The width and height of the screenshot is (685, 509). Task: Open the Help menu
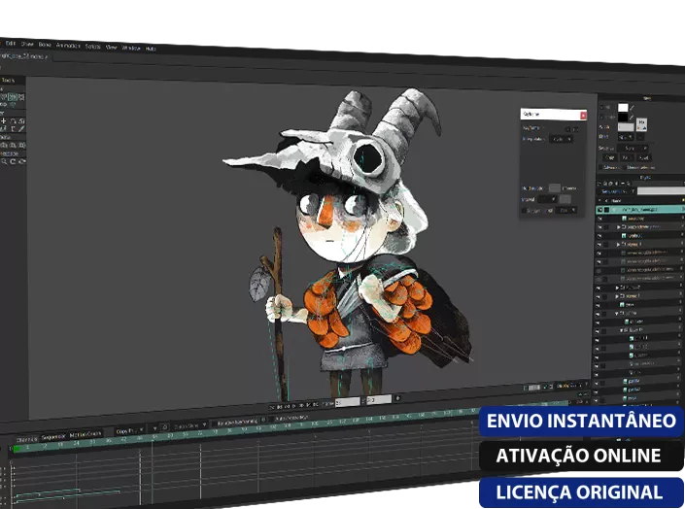[151, 49]
